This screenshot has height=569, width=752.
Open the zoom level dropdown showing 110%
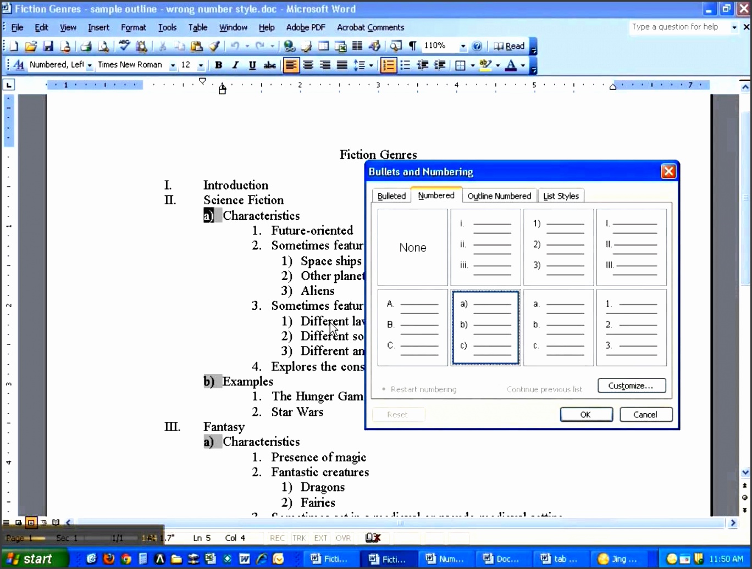462,46
